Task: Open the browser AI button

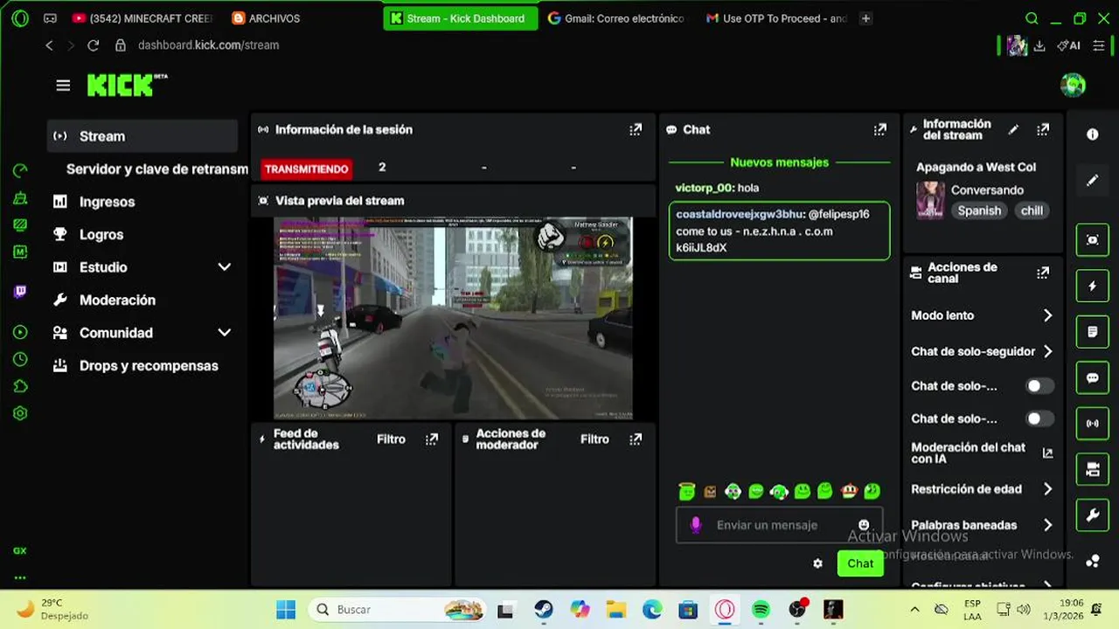Action: click(x=1068, y=45)
